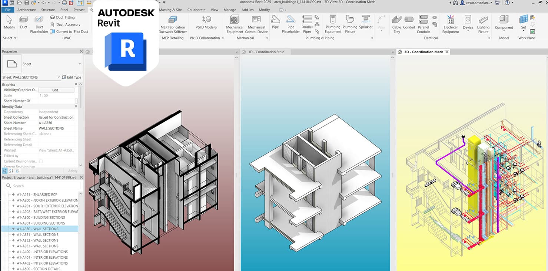
Task: Click the Sheet Name value WALL SECTIONS
Action: click(x=51, y=128)
